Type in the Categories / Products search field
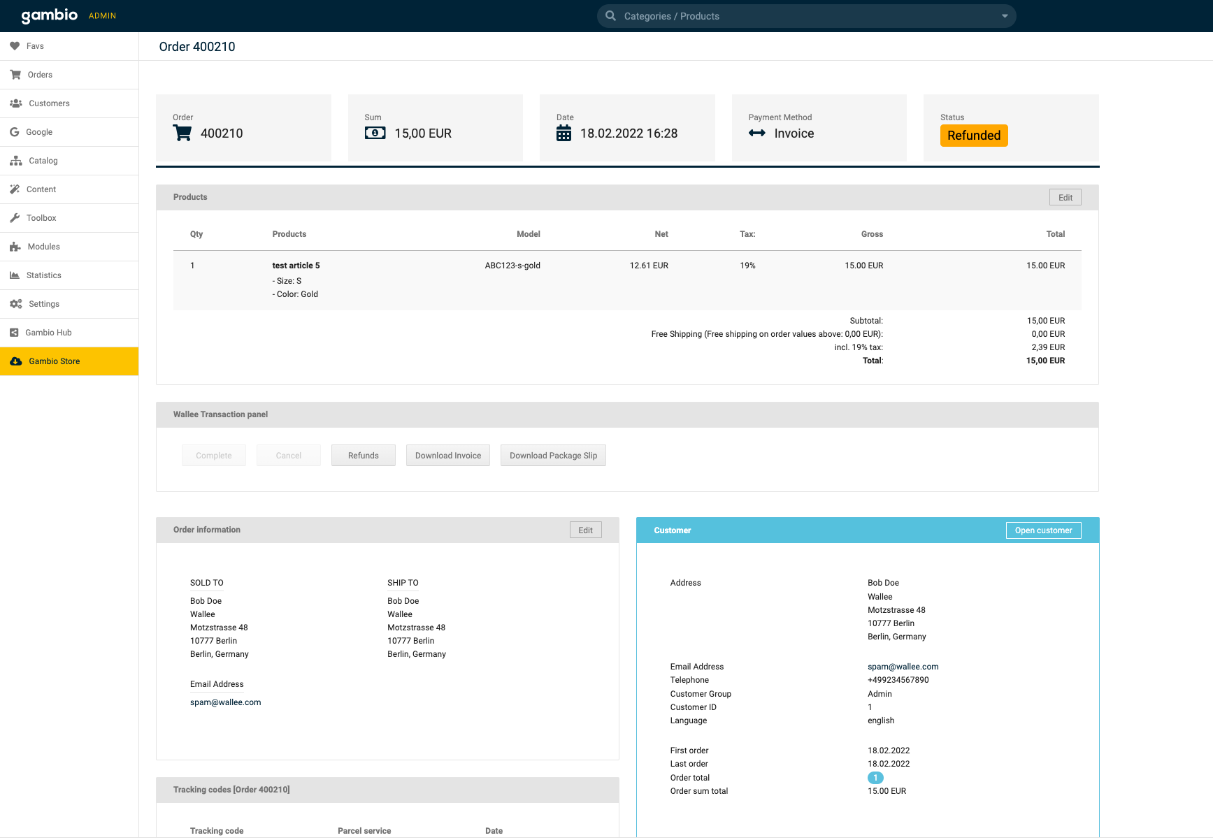The height and width of the screenshot is (840, 1213). (804, 16)
